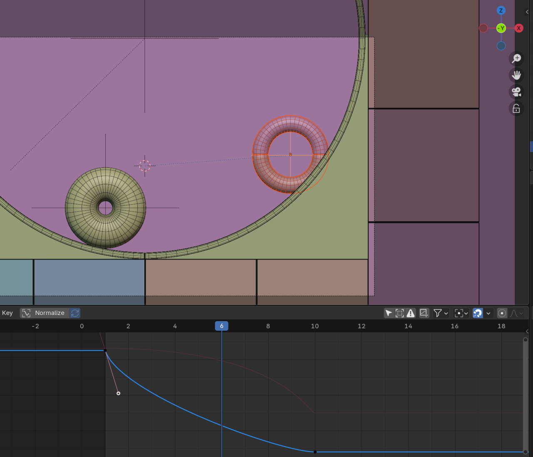Image resolution: width=533 pixels, height=457 pixels.
Task: Open the filter funnel dropdown
Action: (441, 313)
